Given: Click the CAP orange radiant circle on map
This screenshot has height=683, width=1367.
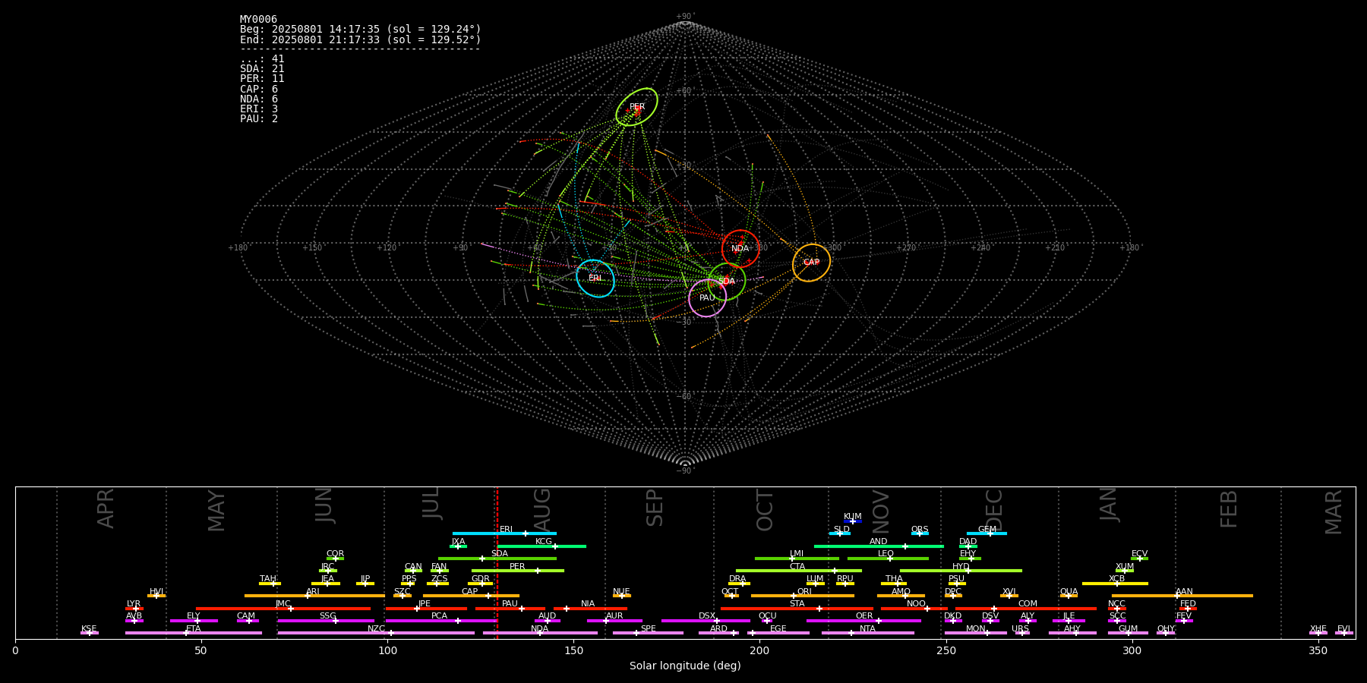Looking at the screenshot, I should 811,263.
